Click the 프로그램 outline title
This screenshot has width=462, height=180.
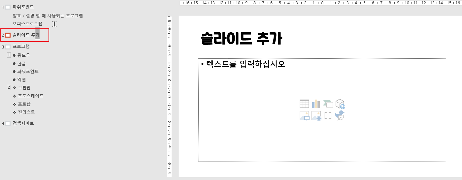[21, 46]
